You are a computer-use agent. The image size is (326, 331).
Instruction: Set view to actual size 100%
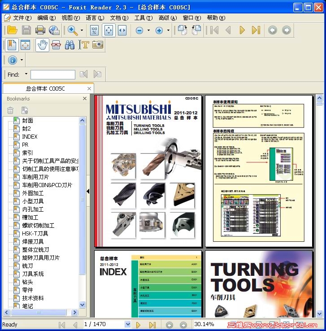point(94,30)
